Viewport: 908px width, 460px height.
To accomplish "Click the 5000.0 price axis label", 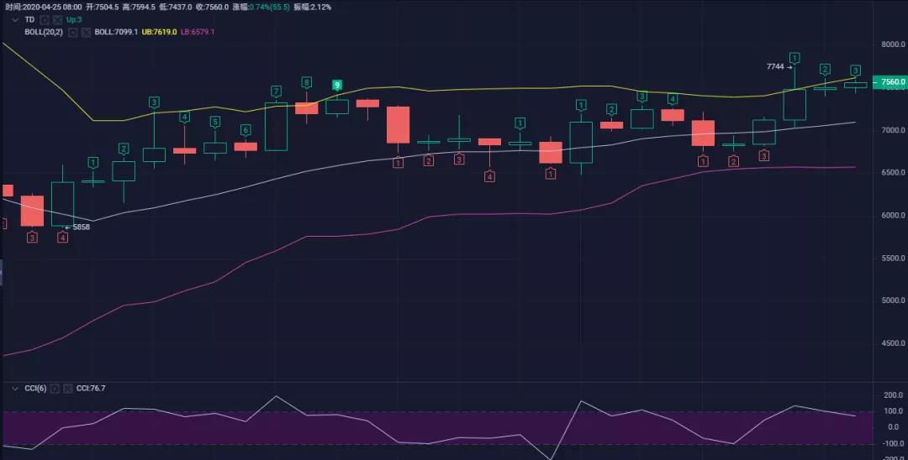I will (x=893, y=301).
